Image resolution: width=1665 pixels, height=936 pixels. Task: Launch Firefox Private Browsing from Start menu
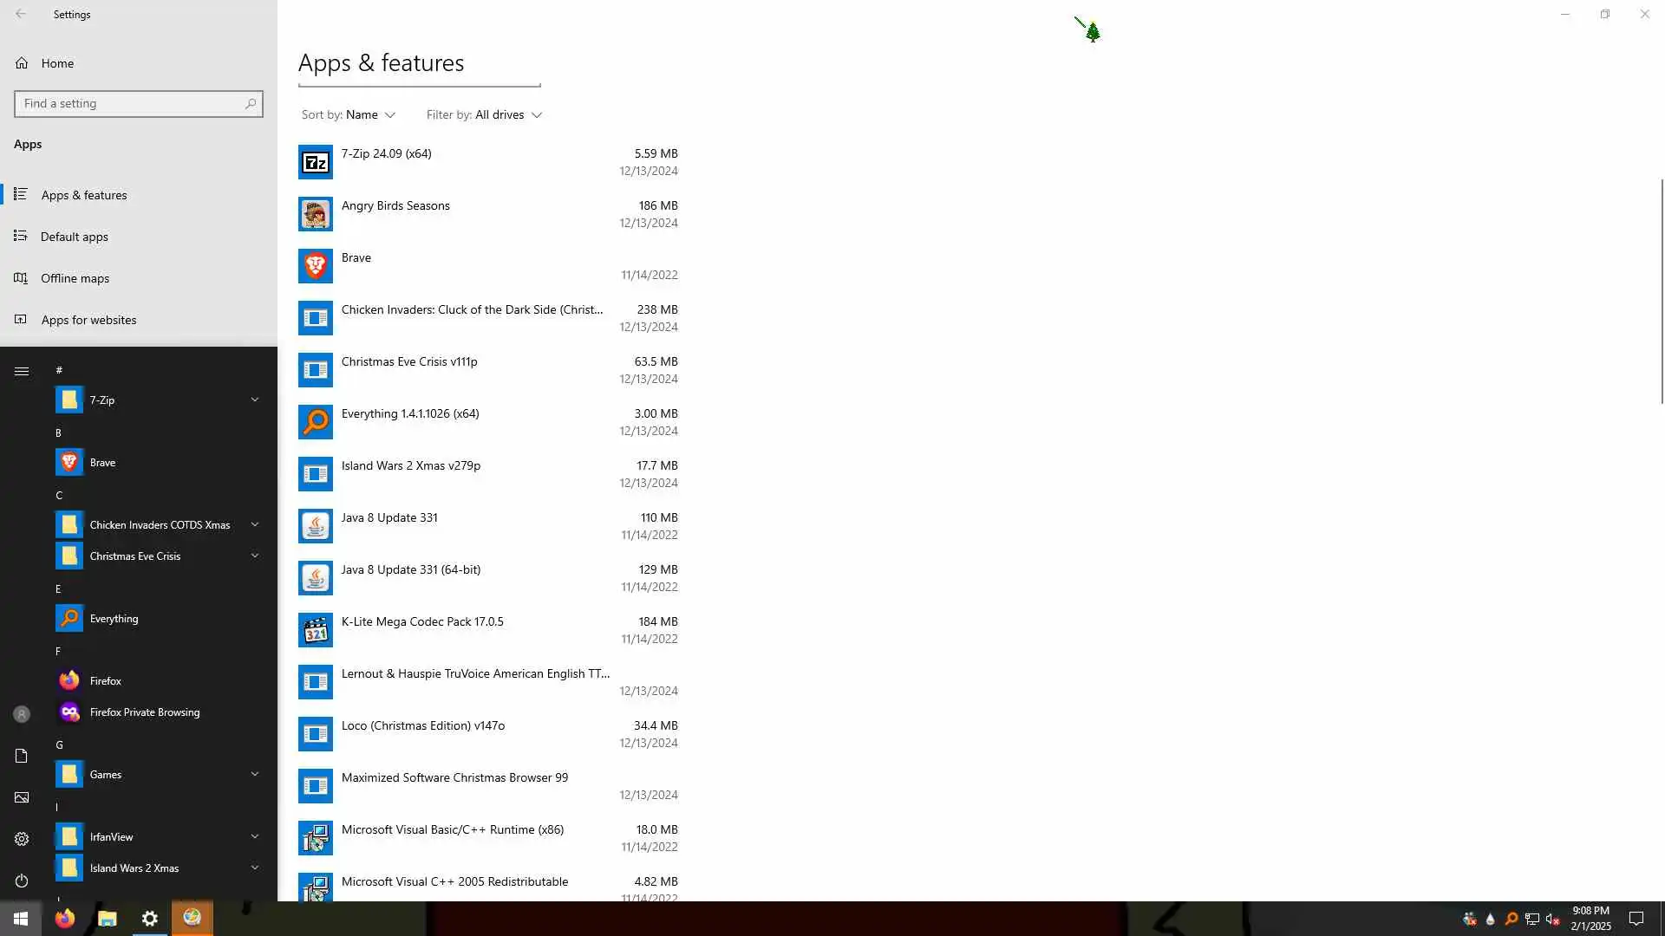point(144,712)
